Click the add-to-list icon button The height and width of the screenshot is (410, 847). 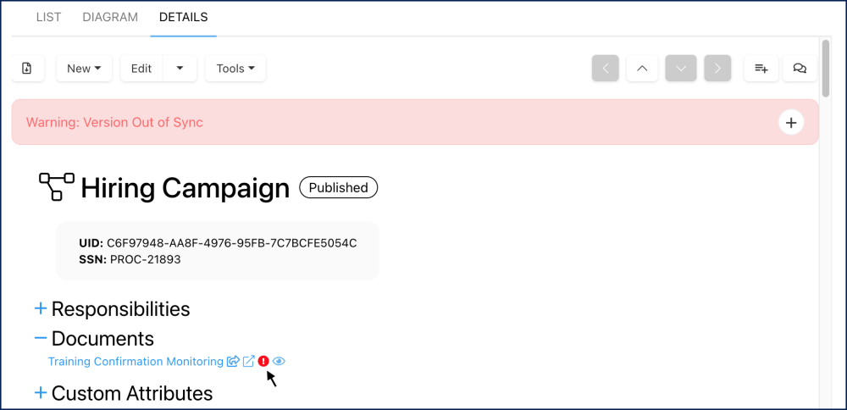[x=761, y=69]
